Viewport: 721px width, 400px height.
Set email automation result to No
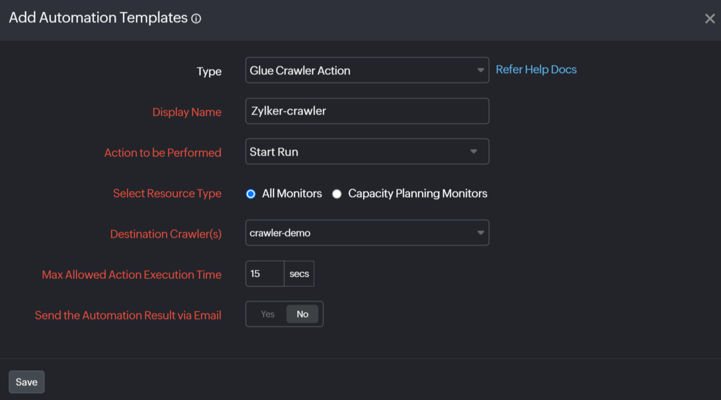pyautogui.click(x=302, y=314)
